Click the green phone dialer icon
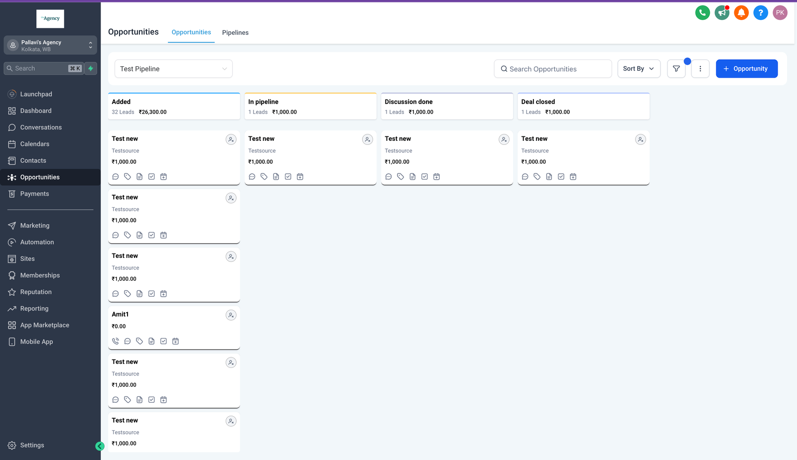The image size is (797, 460). click(x=702, y=13)
